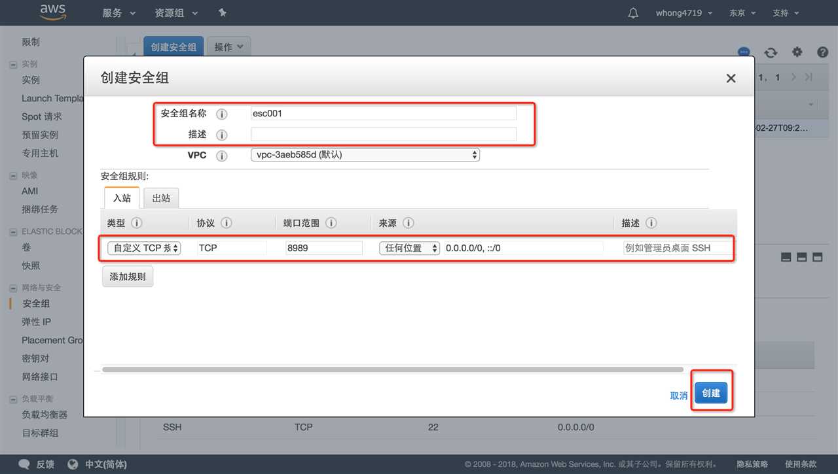Open the source 任何位置 dropdown
The height and width of the screenshot is (474, 838).
409,248
